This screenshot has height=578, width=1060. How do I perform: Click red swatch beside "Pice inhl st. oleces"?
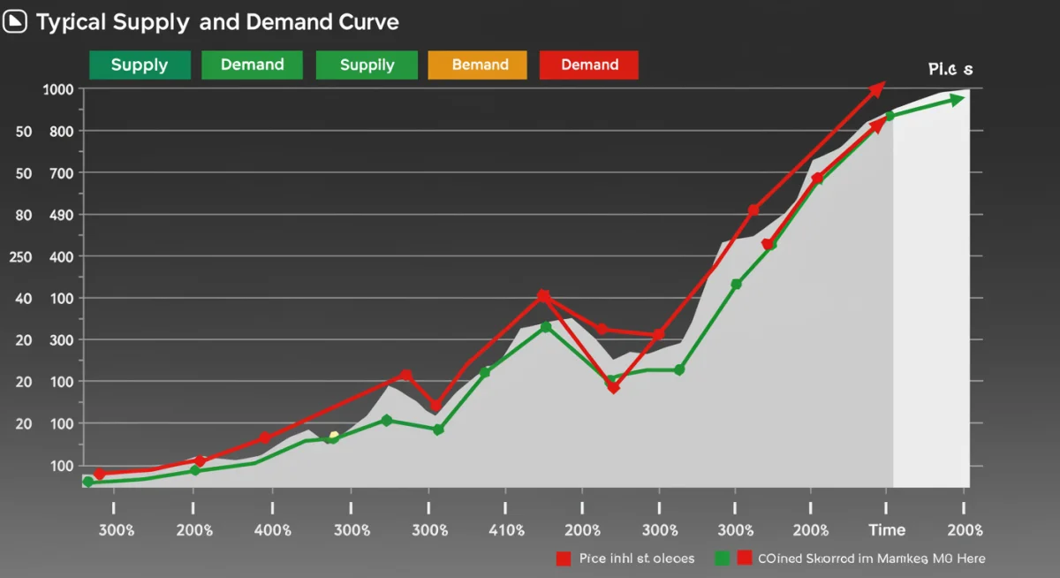(564, 559)
